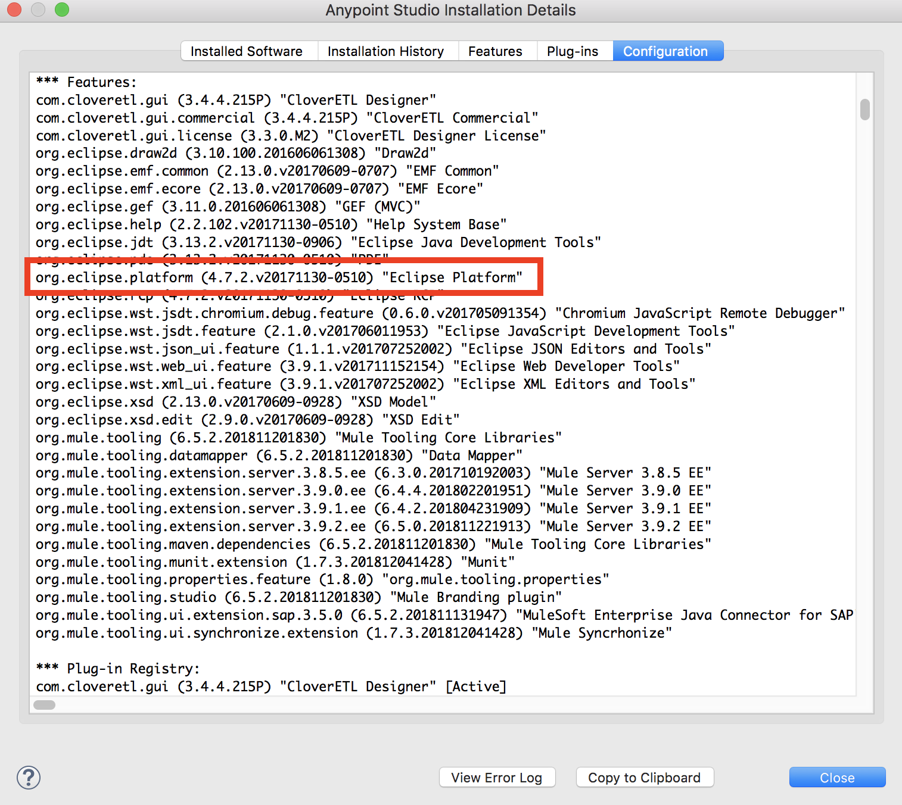
Task: Click the Chromium JavaScript Remote Debugger line
Action: pos(440,313)
